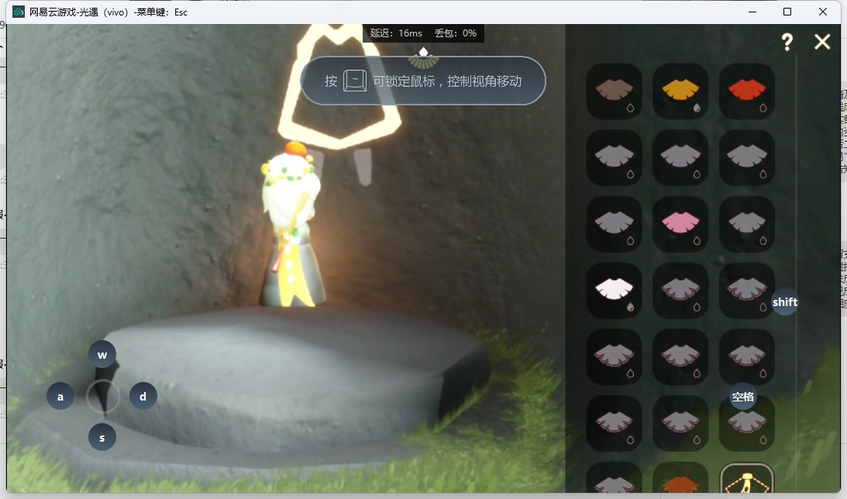The image size is (847, 499).
Task: Click the d movement key button
Action: click(143, 397)
